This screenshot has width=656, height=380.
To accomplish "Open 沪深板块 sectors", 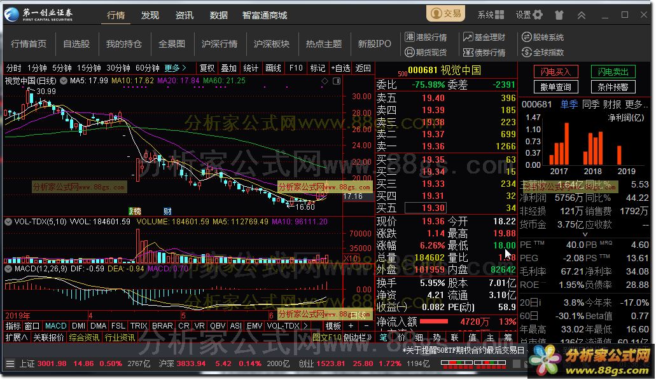I will click(272, 44).
